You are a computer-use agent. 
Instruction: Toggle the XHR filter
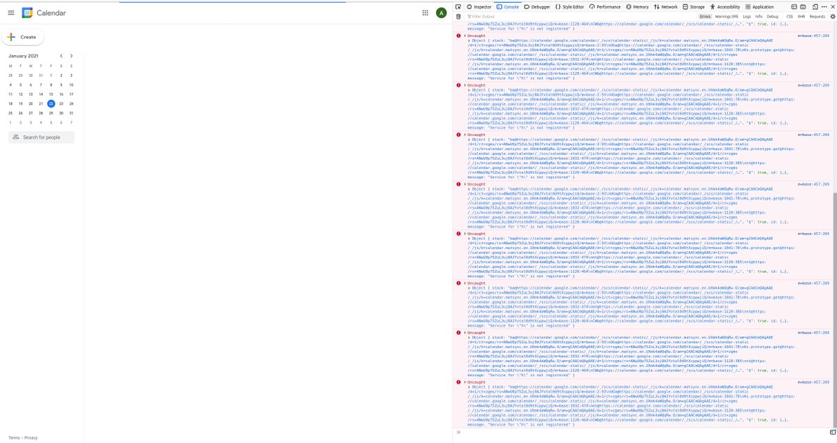(801, 16)
